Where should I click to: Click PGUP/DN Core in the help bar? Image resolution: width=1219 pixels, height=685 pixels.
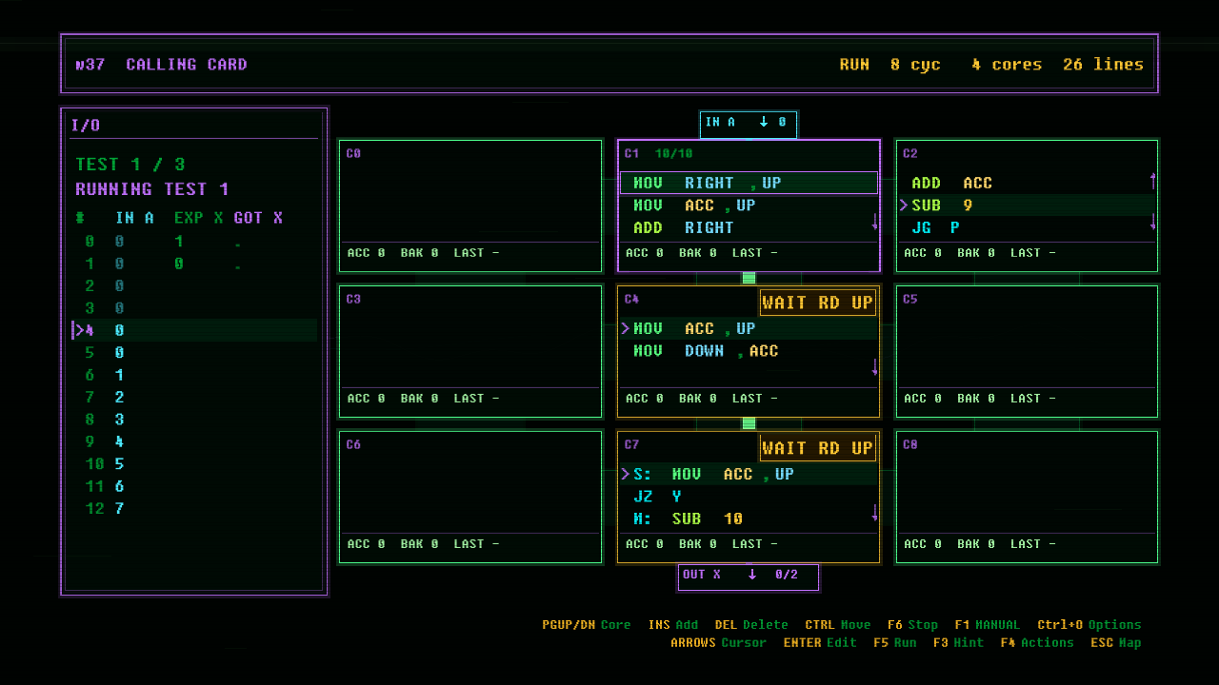click(587, 625)
